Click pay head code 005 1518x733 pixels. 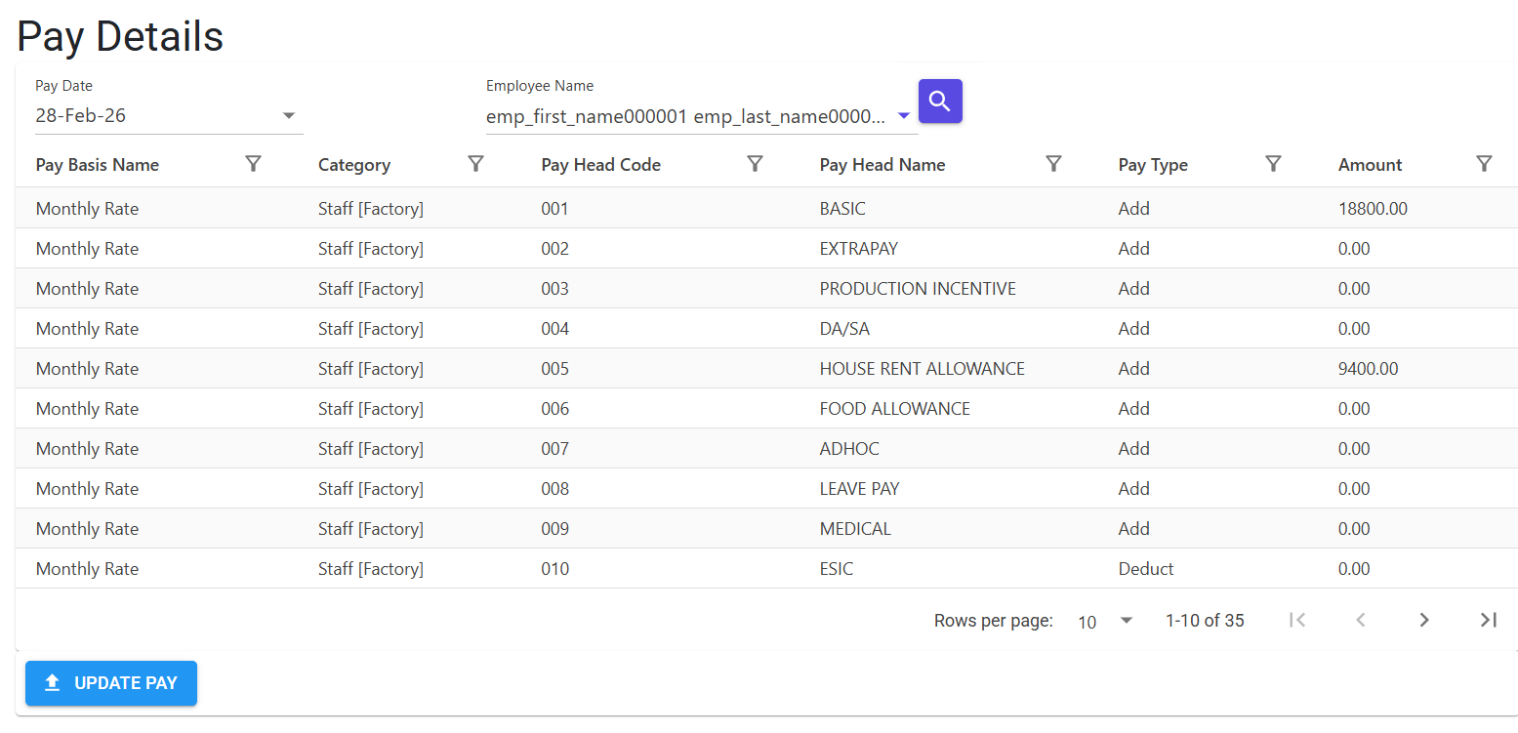click(554, 369)
